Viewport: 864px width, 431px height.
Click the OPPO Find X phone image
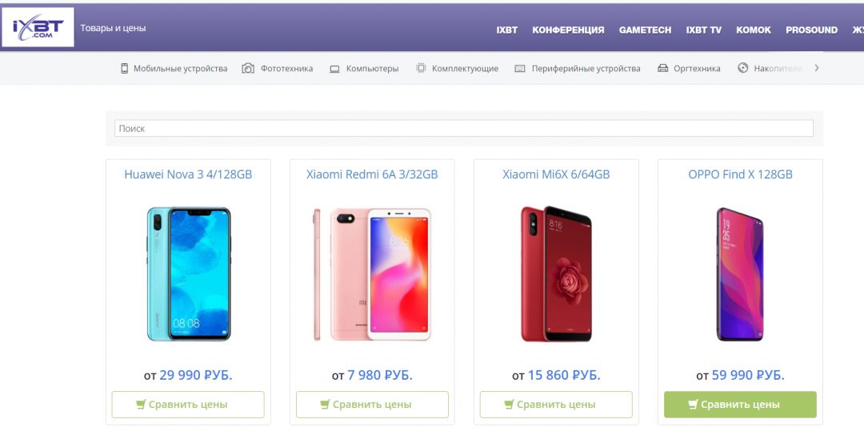tap(740, 274)
